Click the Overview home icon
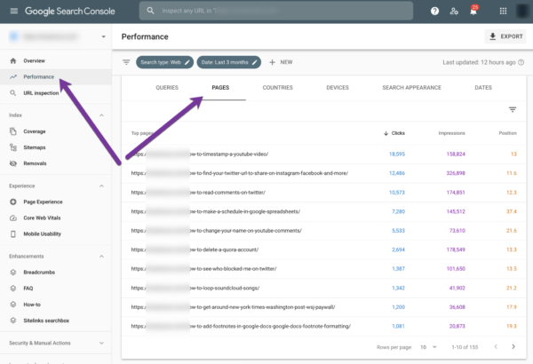533x364 pixels. (x=13, y=61)
